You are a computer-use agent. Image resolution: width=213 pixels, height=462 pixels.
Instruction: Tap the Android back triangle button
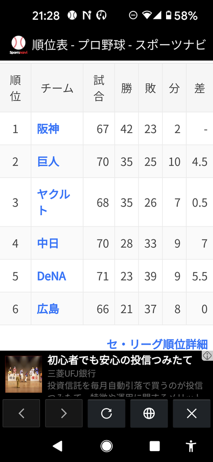(57, 446)
